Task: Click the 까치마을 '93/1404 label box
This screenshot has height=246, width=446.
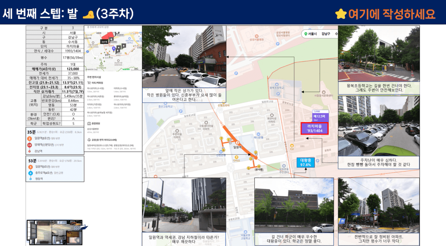Action: coord(314,129)
